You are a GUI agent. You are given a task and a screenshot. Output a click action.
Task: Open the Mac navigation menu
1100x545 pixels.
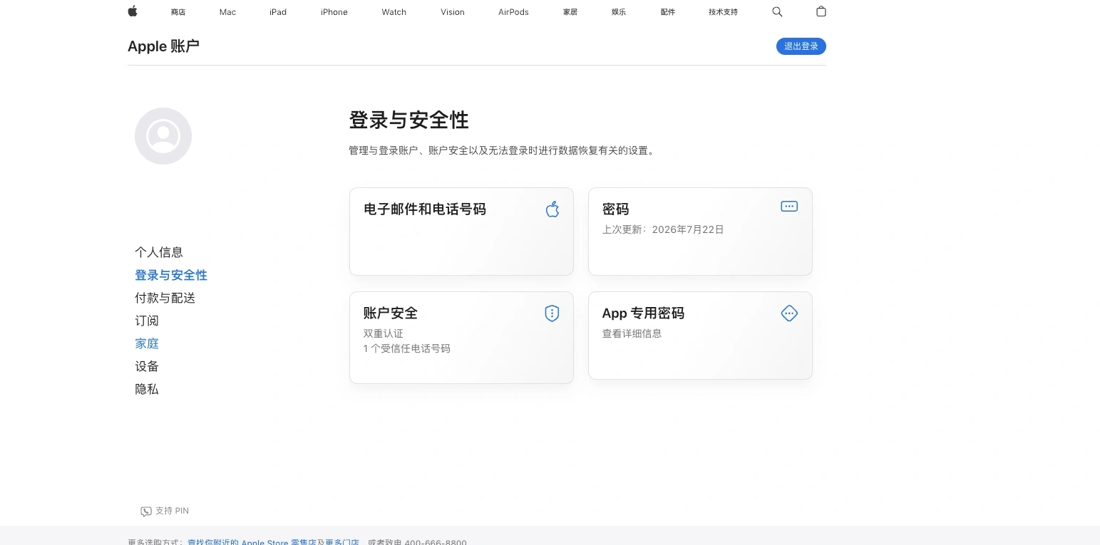tap(227, 12)
